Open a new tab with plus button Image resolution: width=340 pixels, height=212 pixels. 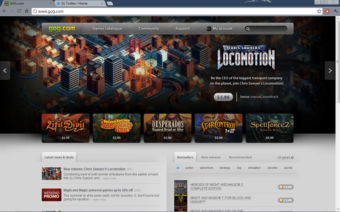(x=110, y=3)
